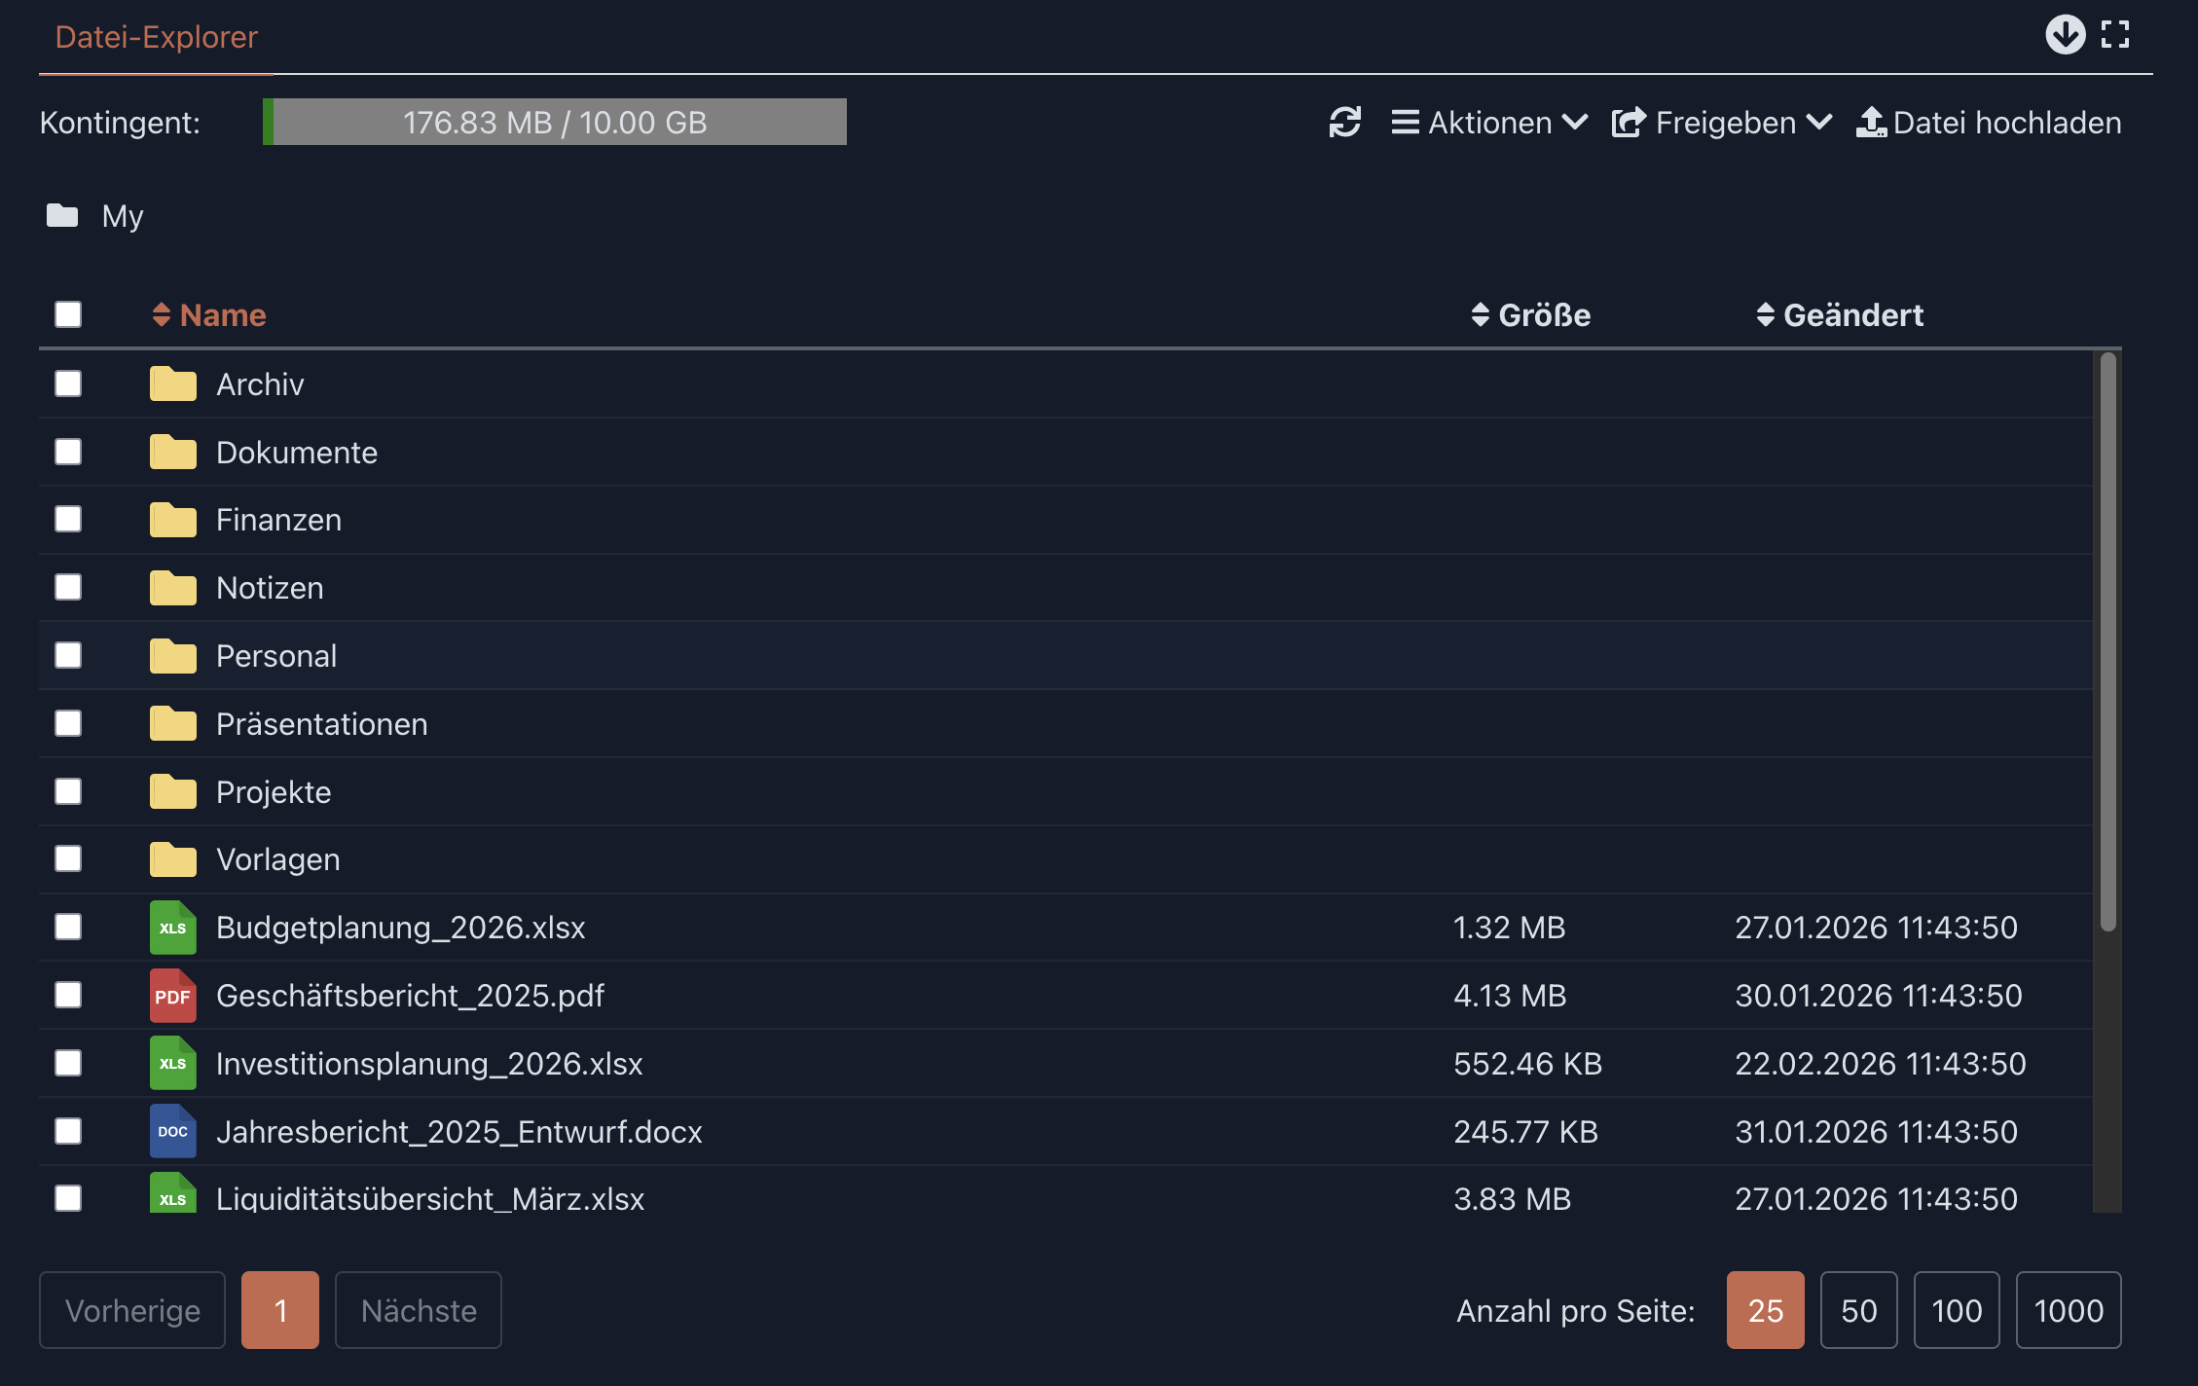Screen dimensions: 2198x1386
Task: Open the Personal folder name
Action: (276, 656)
